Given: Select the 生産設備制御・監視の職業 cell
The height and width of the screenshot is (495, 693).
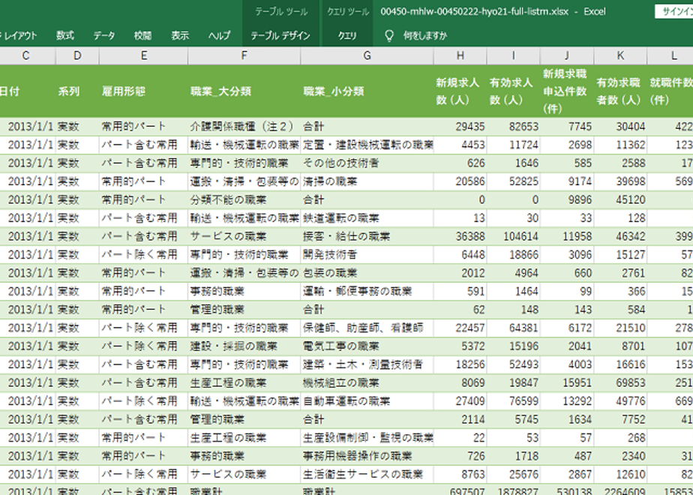Looking at the screenshot, I should click(x=367, y=438).
